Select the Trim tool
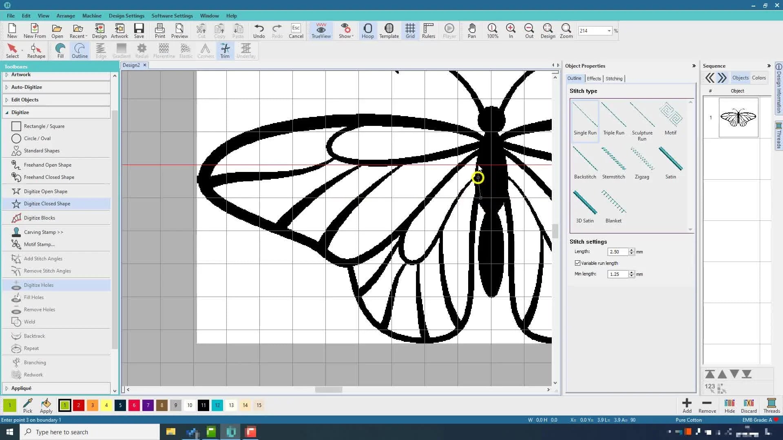 coord(225,51)
